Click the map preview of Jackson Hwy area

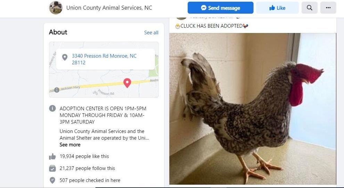104,70
